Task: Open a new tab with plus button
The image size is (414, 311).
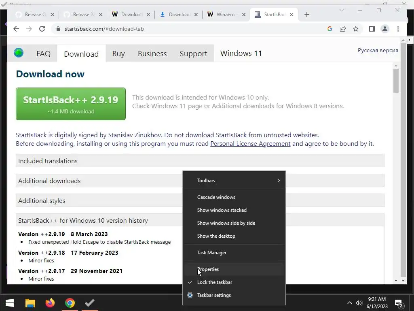Action: 307,15
